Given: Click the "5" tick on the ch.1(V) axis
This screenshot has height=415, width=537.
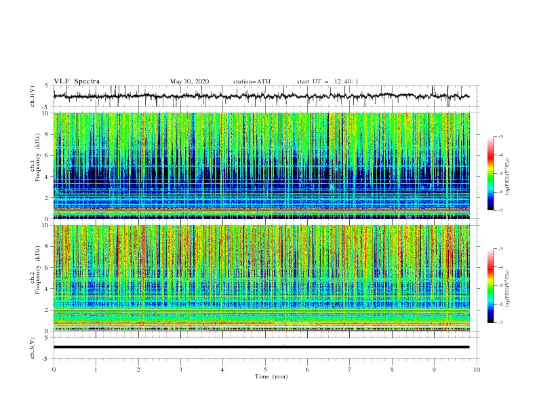Looking at the screenshot, I should (x=47, y=85).
